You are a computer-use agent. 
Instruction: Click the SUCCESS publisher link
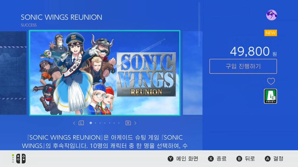pos(29,25)
